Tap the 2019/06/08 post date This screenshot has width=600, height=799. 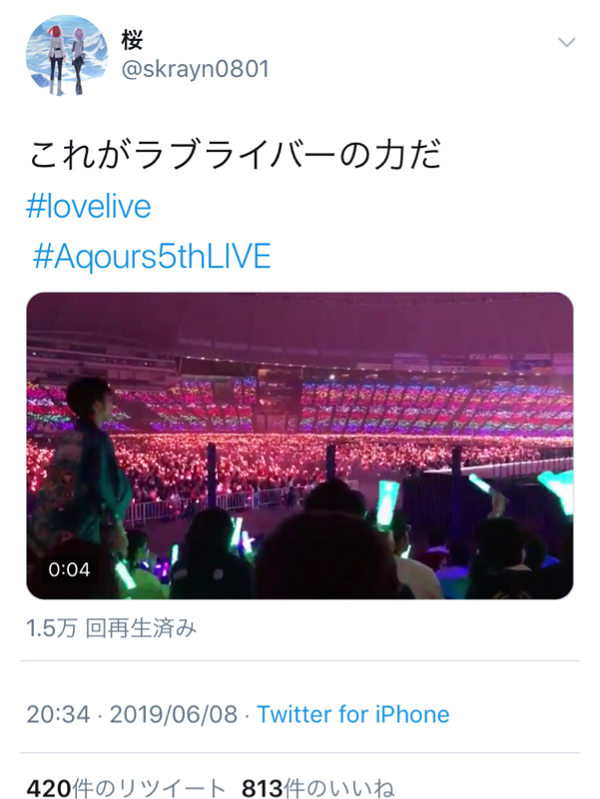pyautogui.click(x=173, y=714)
